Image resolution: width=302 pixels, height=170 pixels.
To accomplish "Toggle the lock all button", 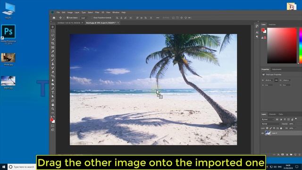I will [281, 128].
